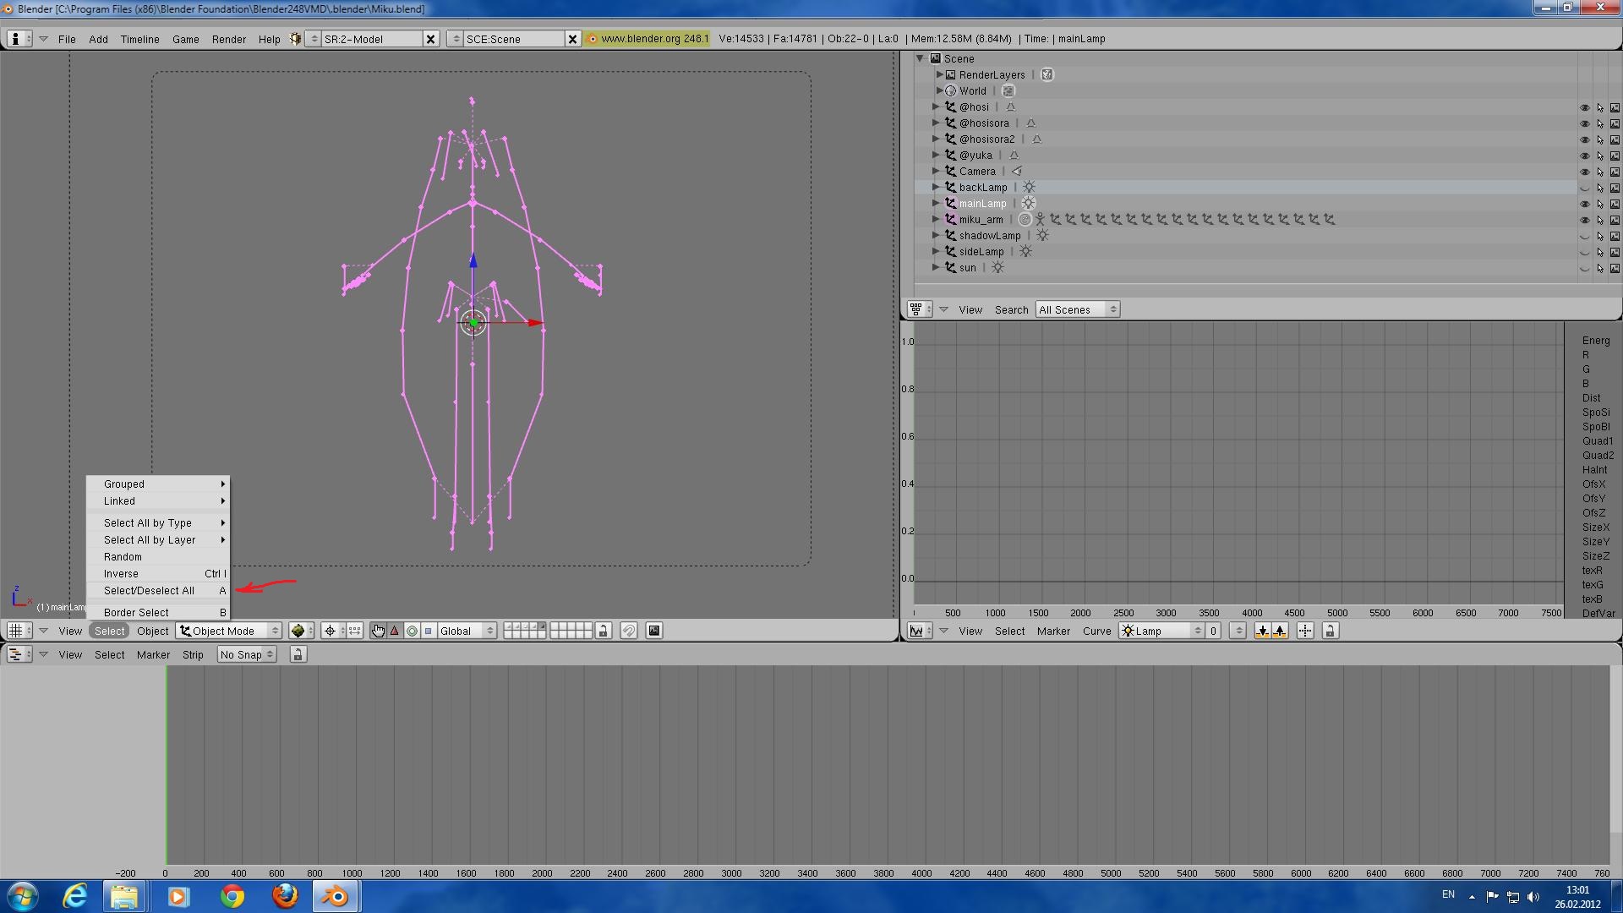Click the RenderLayers data icon in outliner
The width and height of the screenshot is (1623, 913).
[x=1047, y=75]
